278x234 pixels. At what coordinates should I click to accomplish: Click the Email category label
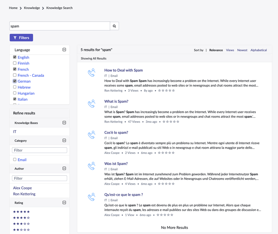tap(22, 160)
